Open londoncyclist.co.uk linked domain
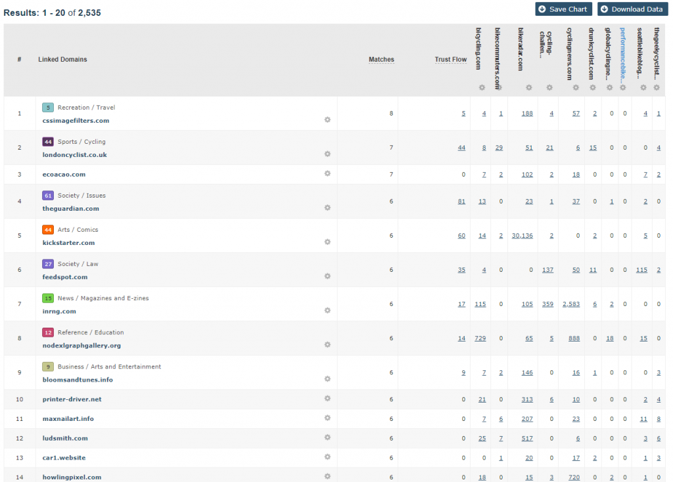The height and width of the screenshot is (482, 673). (x=75, y=155)
